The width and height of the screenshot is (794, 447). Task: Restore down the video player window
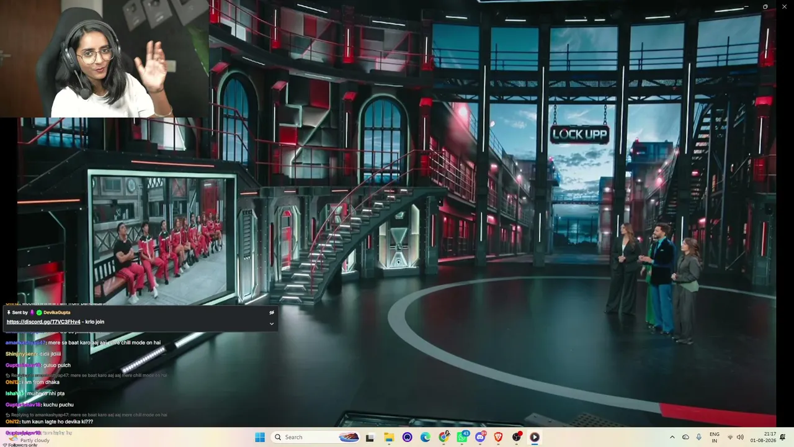point(765,7)
